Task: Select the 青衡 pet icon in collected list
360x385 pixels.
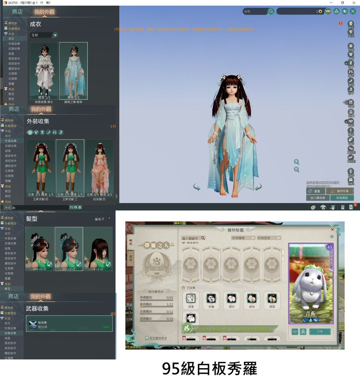Action: (191, 298)
